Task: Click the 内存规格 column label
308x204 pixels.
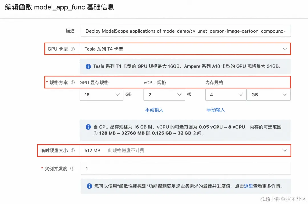Action: click(x=214, y=82)
